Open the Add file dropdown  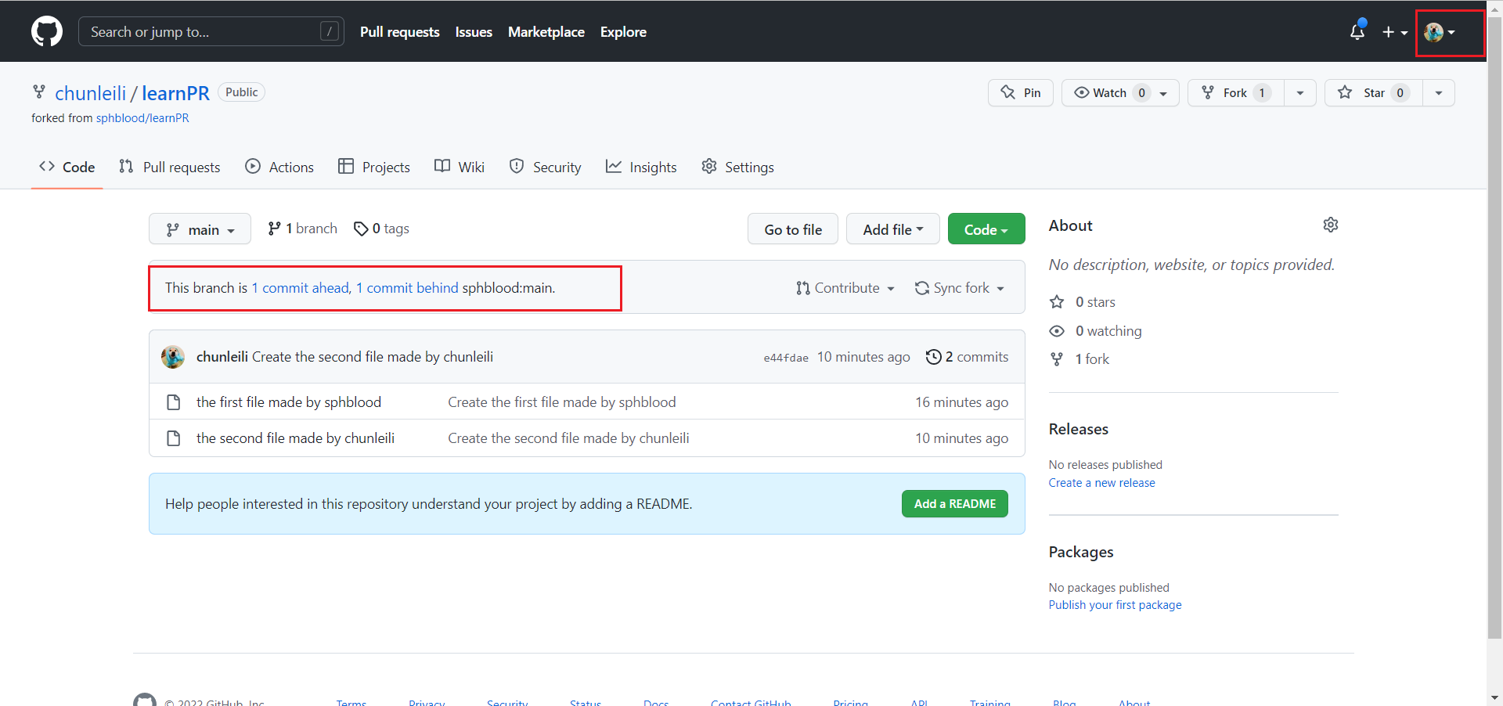893,229
